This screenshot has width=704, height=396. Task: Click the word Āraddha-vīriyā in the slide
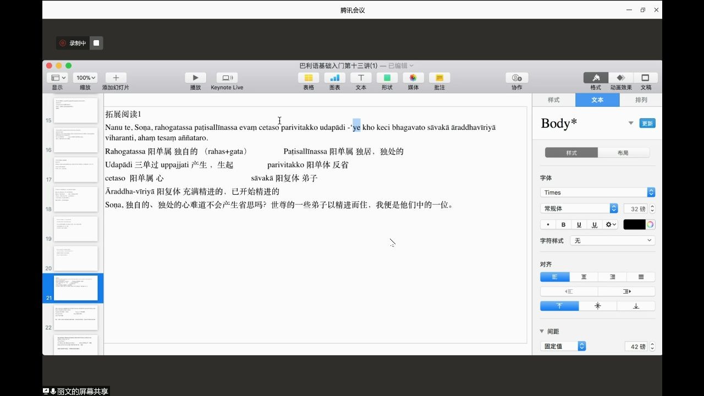point(130,191)
